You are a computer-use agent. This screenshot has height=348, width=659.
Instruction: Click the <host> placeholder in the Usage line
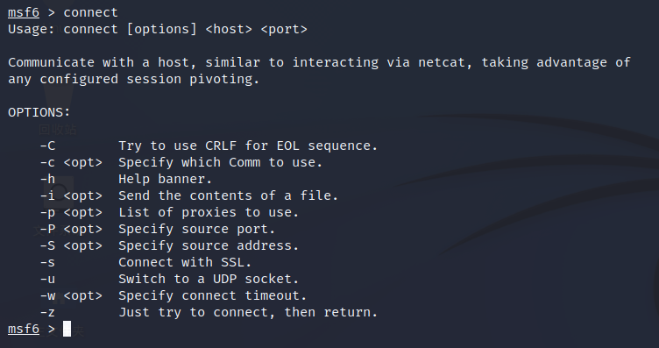point(229,29)
